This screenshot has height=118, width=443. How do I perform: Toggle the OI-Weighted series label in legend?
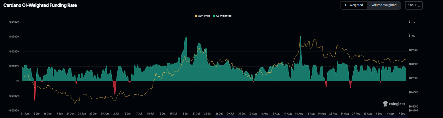tap(224, 16)
